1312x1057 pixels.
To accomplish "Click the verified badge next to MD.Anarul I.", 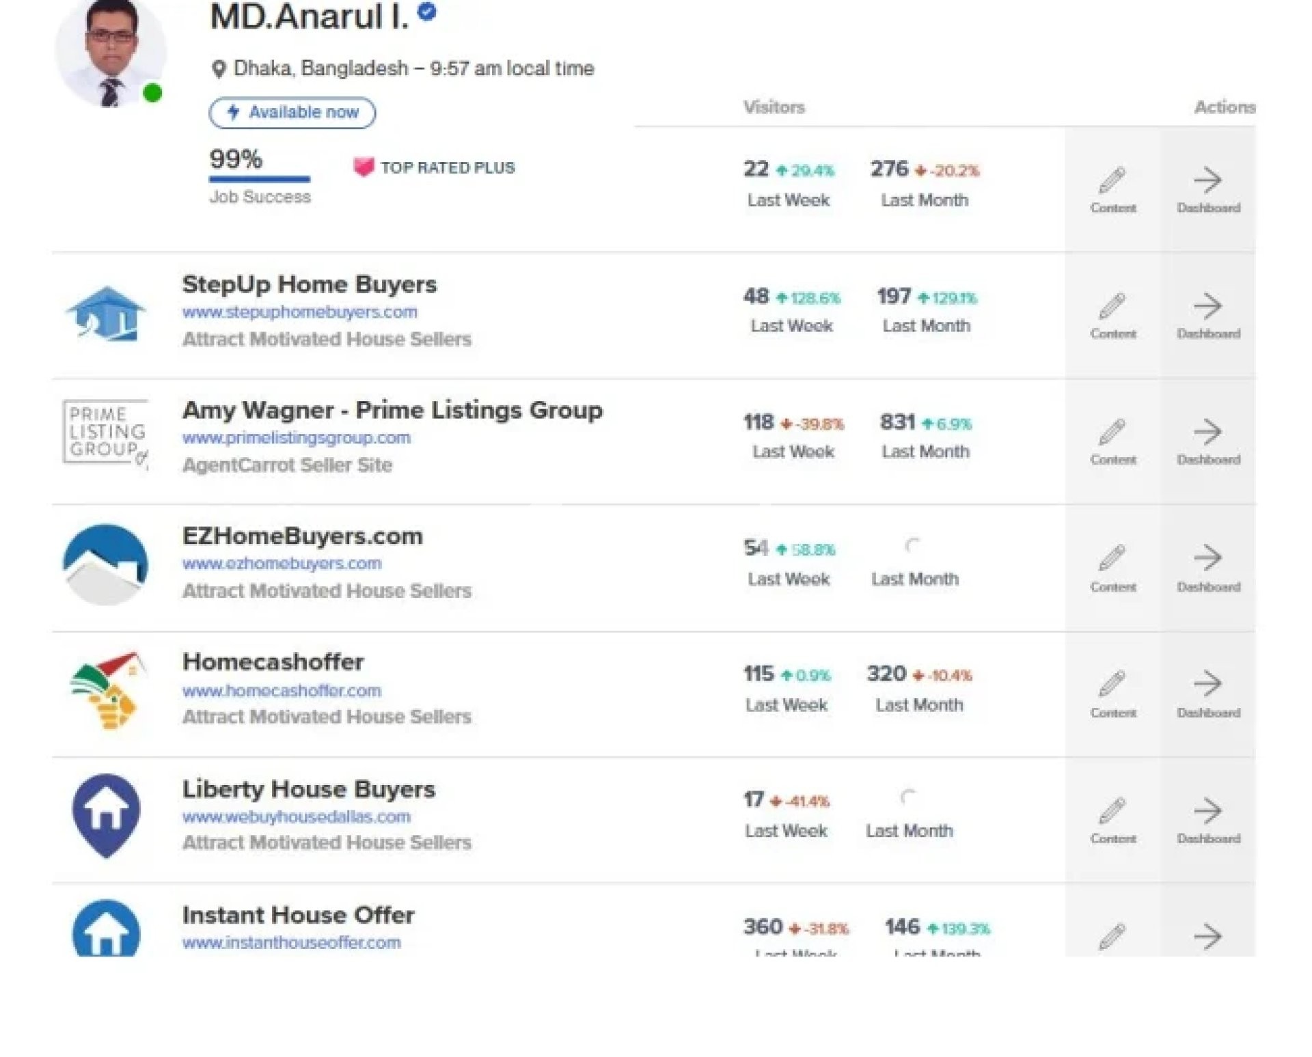I will pyautogui.click(x=427, y=12).
